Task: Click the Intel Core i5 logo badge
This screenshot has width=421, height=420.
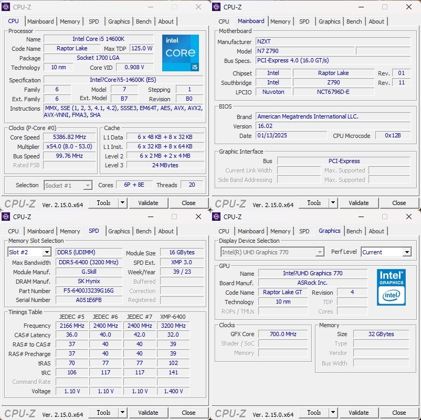Action: click(181, 53)
